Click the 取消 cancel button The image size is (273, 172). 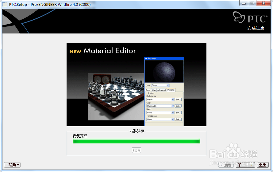pos(136,150)
